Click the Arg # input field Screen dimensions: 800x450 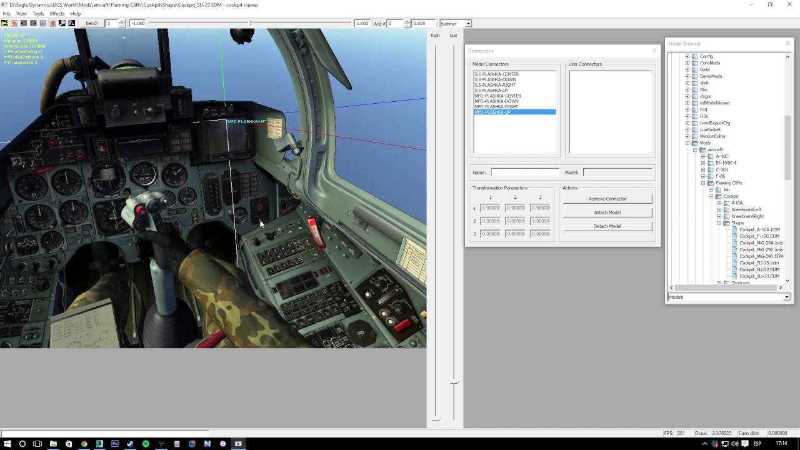click(x=395, y=23)
